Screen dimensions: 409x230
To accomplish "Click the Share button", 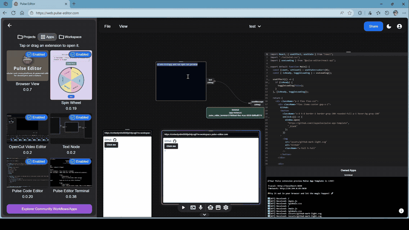I will (373, 26).
